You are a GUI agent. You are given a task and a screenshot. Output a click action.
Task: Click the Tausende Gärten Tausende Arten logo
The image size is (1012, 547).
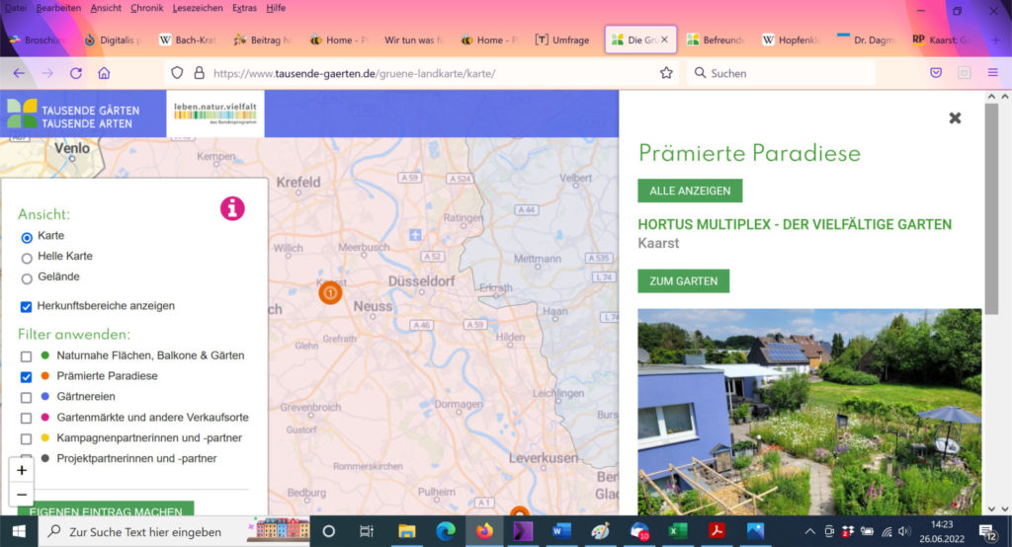tap(73, 115)
